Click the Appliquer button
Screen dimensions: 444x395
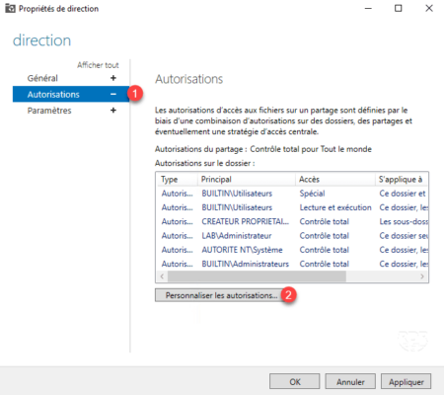tap(407, 381)
